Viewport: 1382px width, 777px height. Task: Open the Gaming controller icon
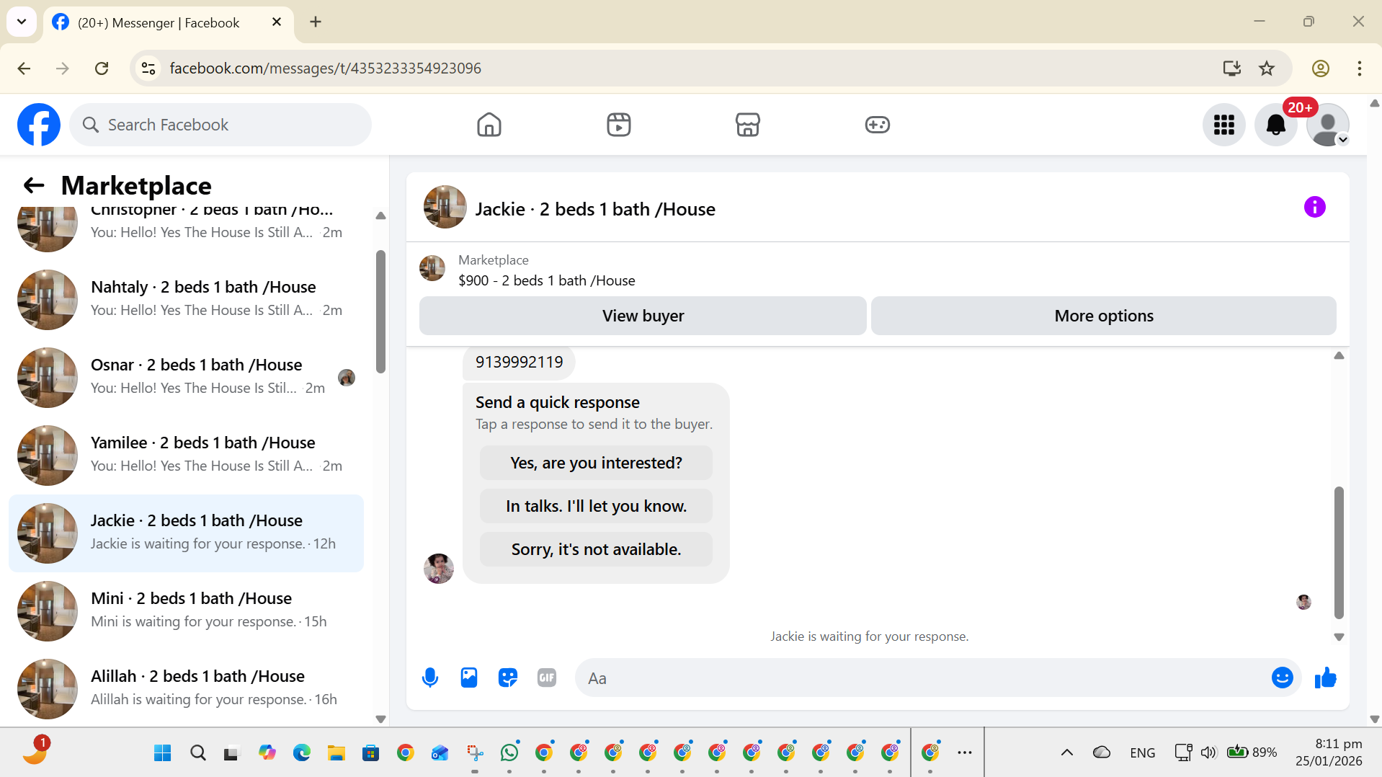tap(877, 125)
